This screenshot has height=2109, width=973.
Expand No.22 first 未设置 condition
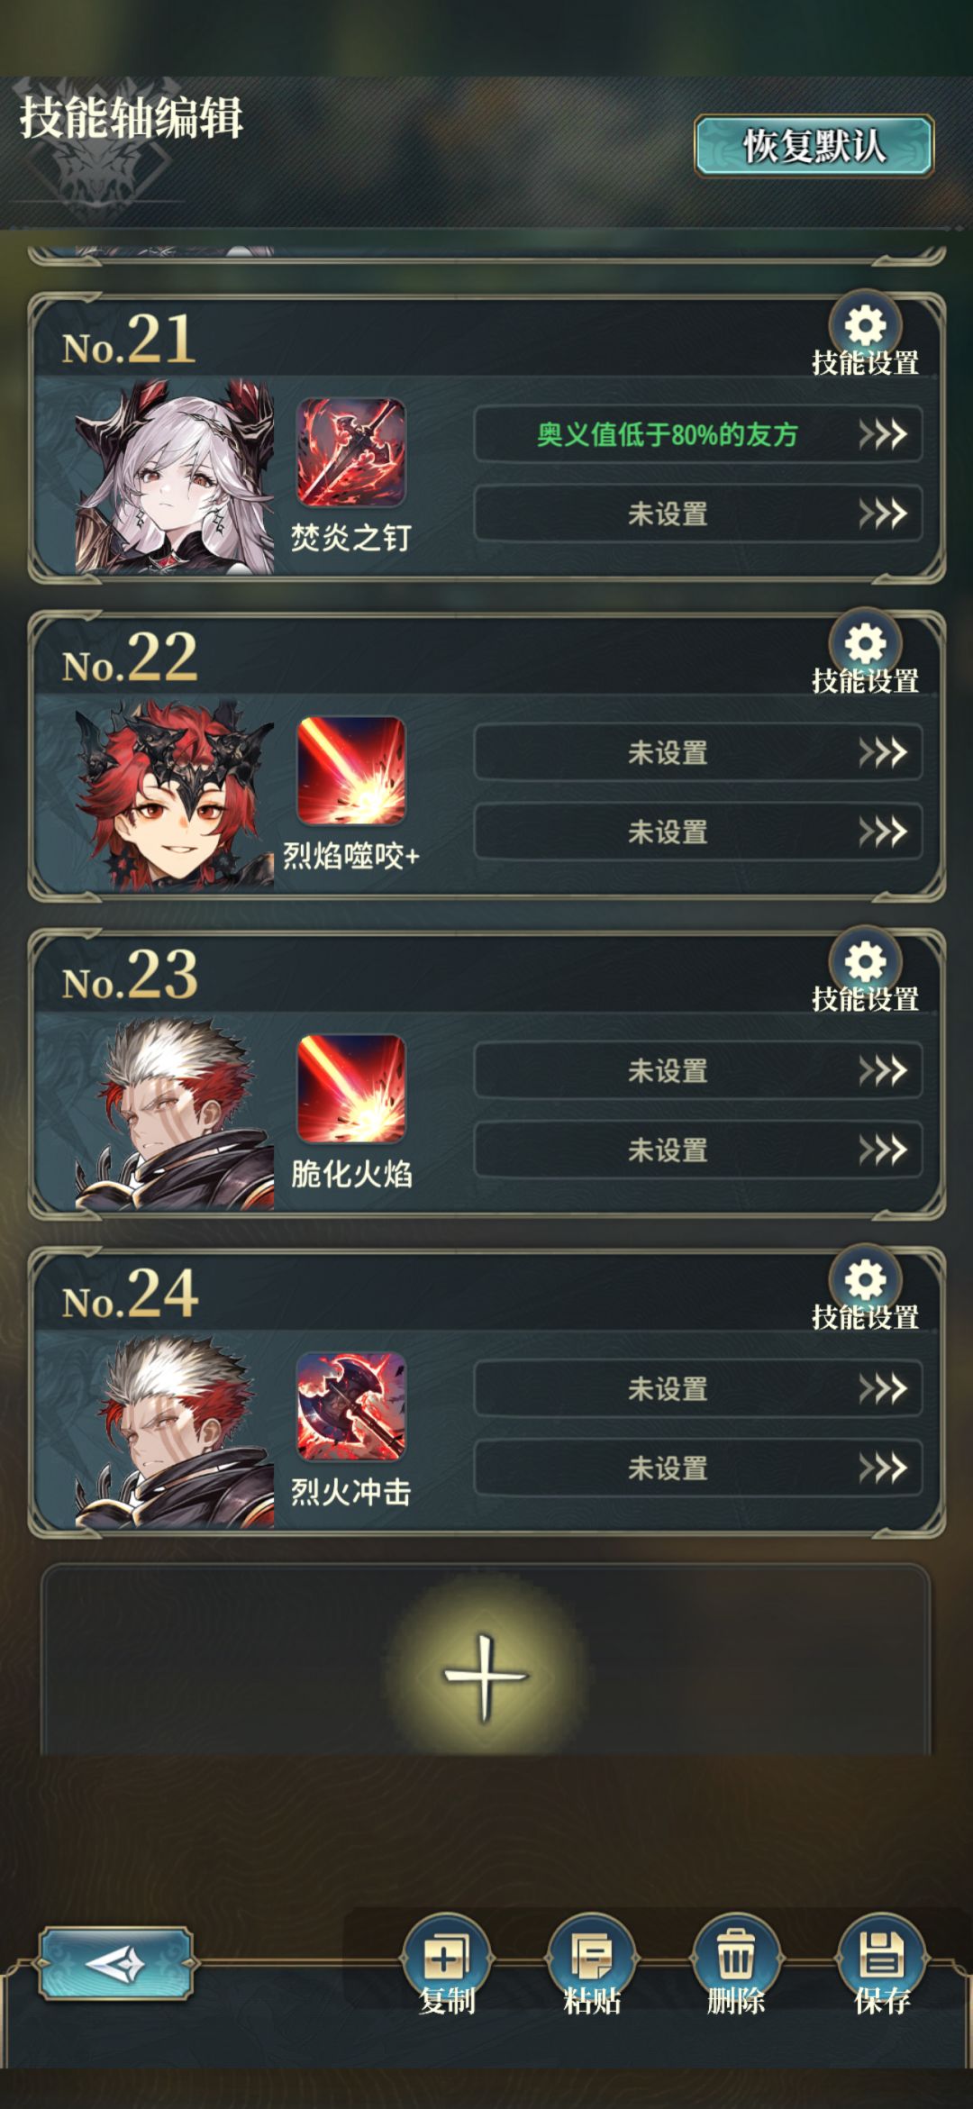click(x=698, y=752)
